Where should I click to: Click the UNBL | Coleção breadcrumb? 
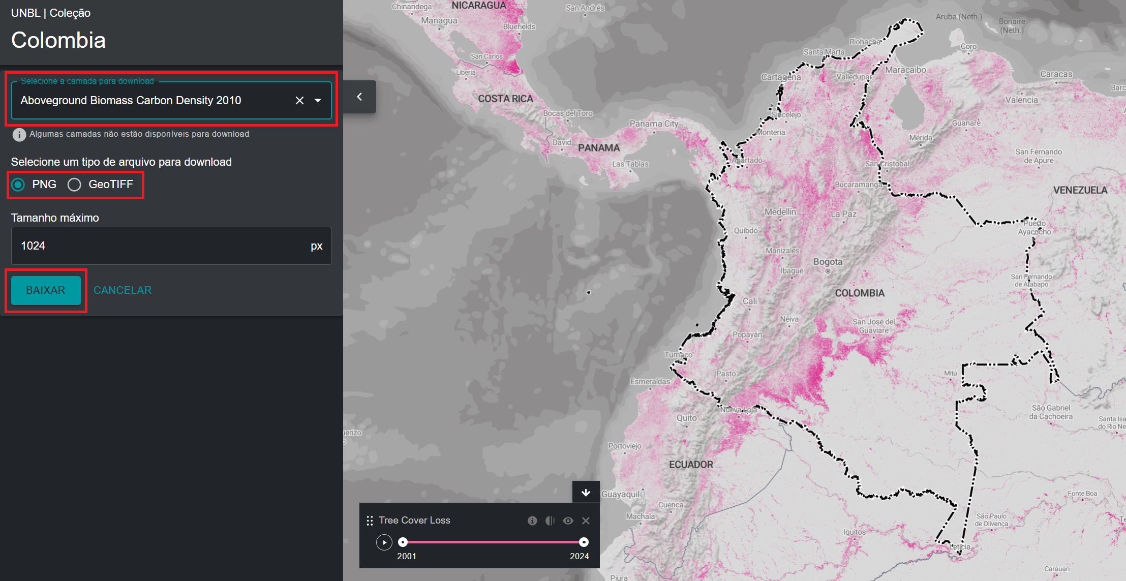[51, 13]
